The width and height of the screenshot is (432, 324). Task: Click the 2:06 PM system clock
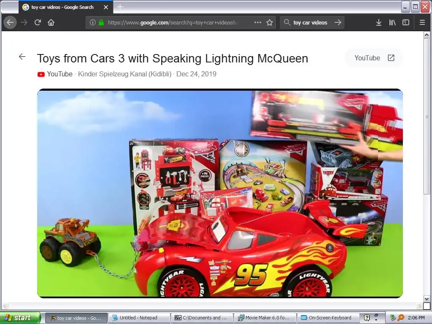point(416,318)
